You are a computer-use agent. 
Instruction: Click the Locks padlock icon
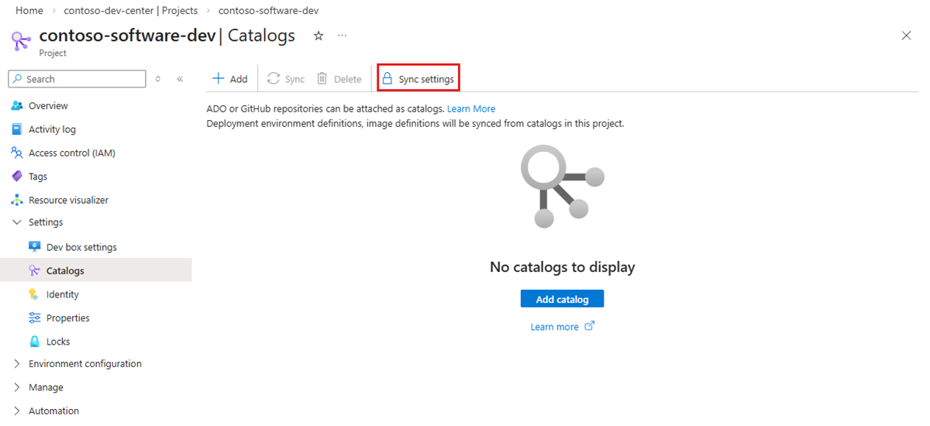(x=35, y=342)
